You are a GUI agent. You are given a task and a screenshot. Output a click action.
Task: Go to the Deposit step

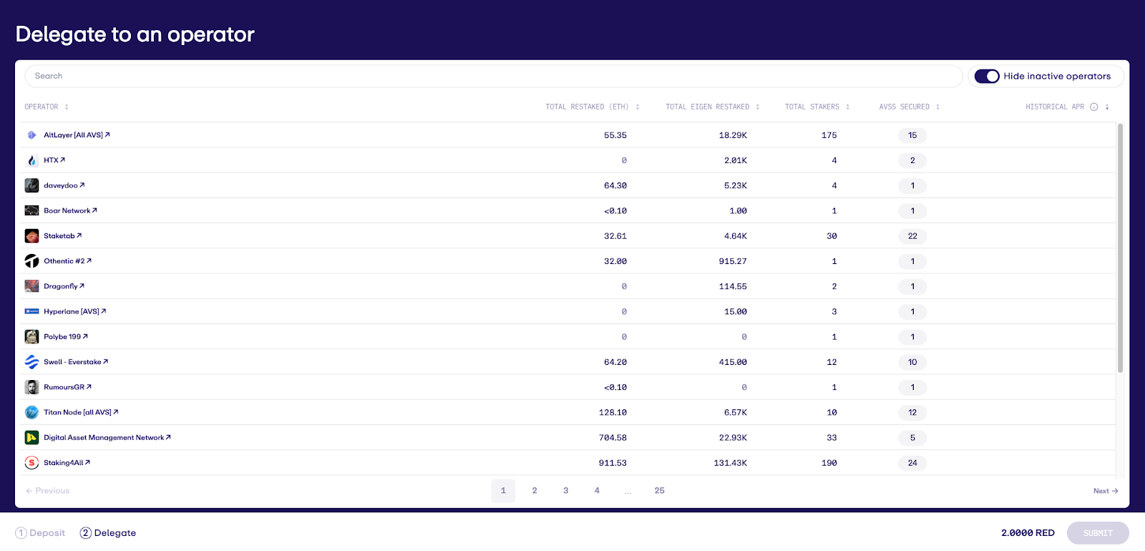(40, 533)
